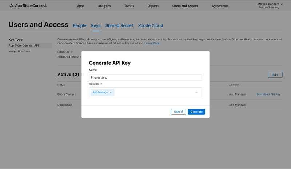
Task: Open the Apps menu item
Action: pos(81,6)
